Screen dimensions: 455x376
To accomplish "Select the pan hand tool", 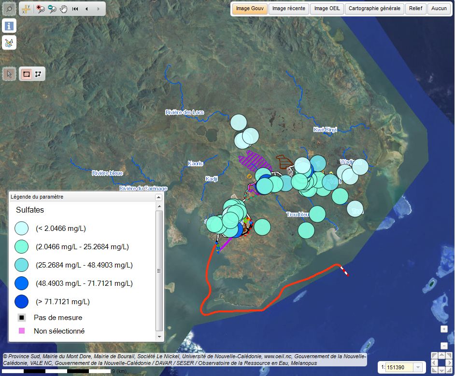I will [63, 9].
